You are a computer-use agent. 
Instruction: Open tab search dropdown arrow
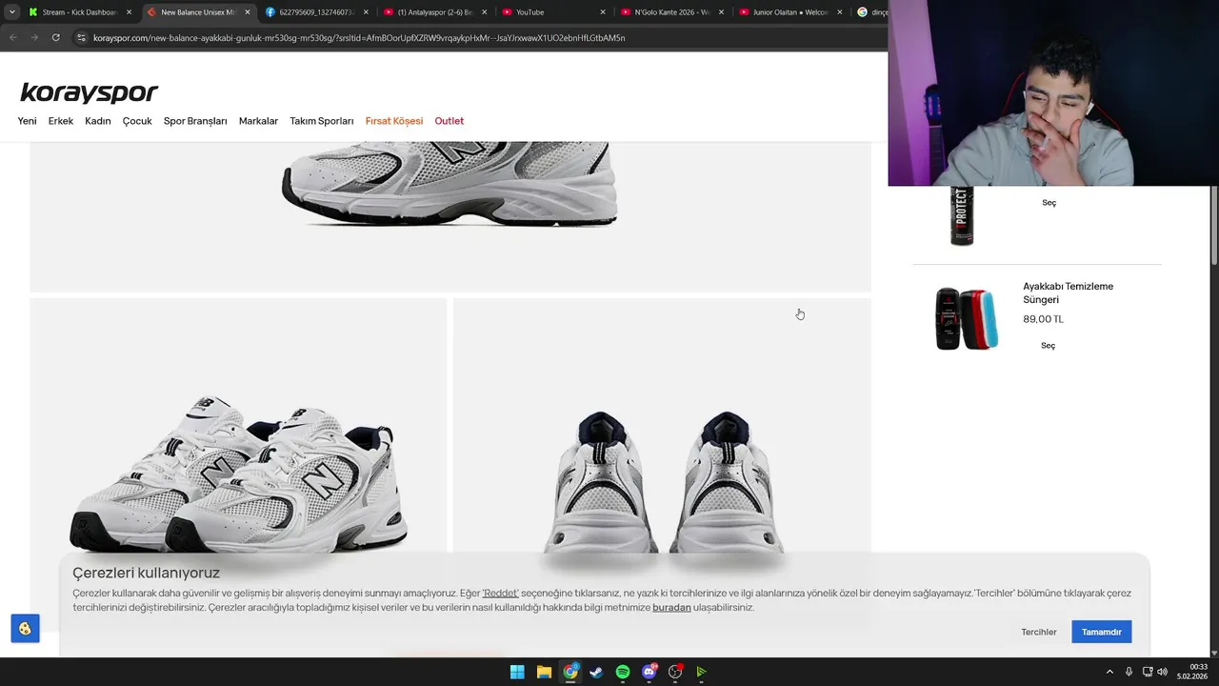[x=11, y=12]
